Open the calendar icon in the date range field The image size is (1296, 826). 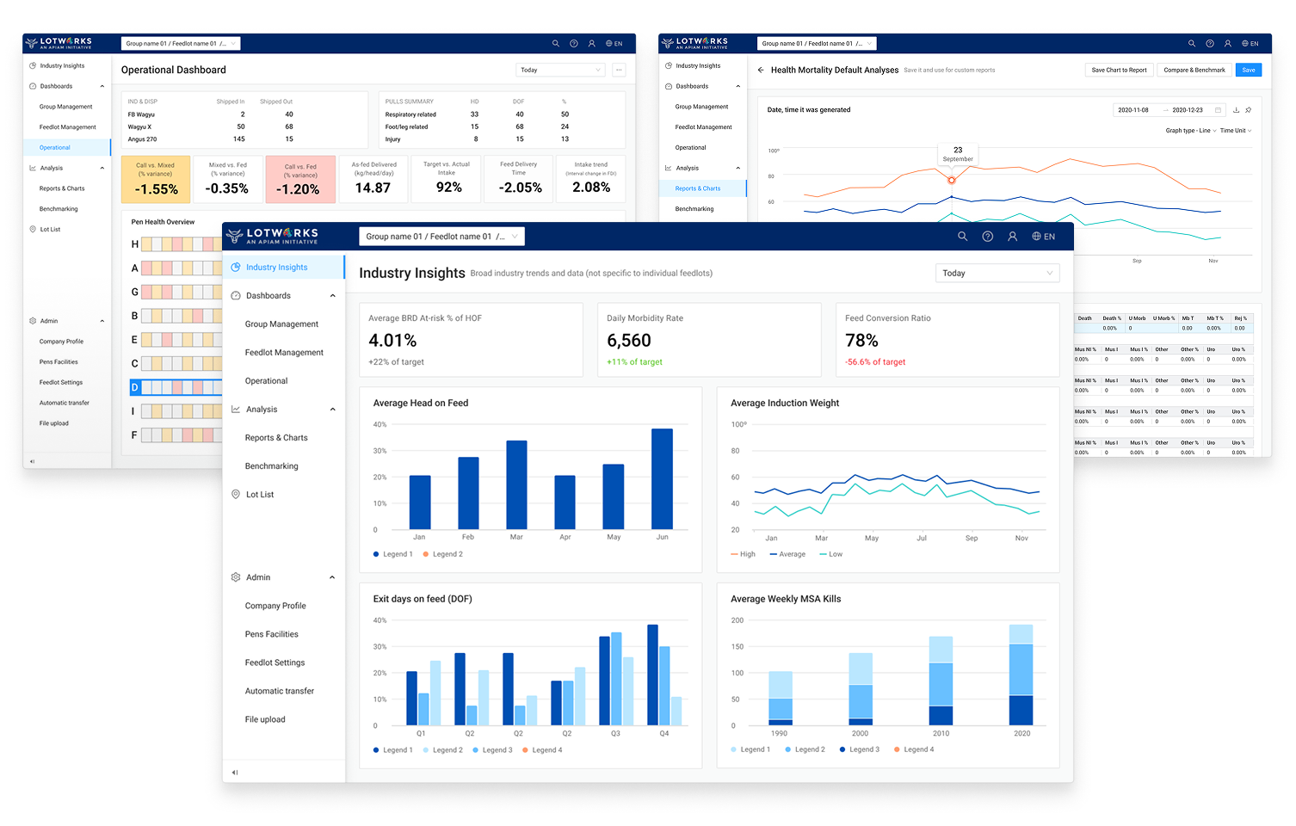[1219, 110]
